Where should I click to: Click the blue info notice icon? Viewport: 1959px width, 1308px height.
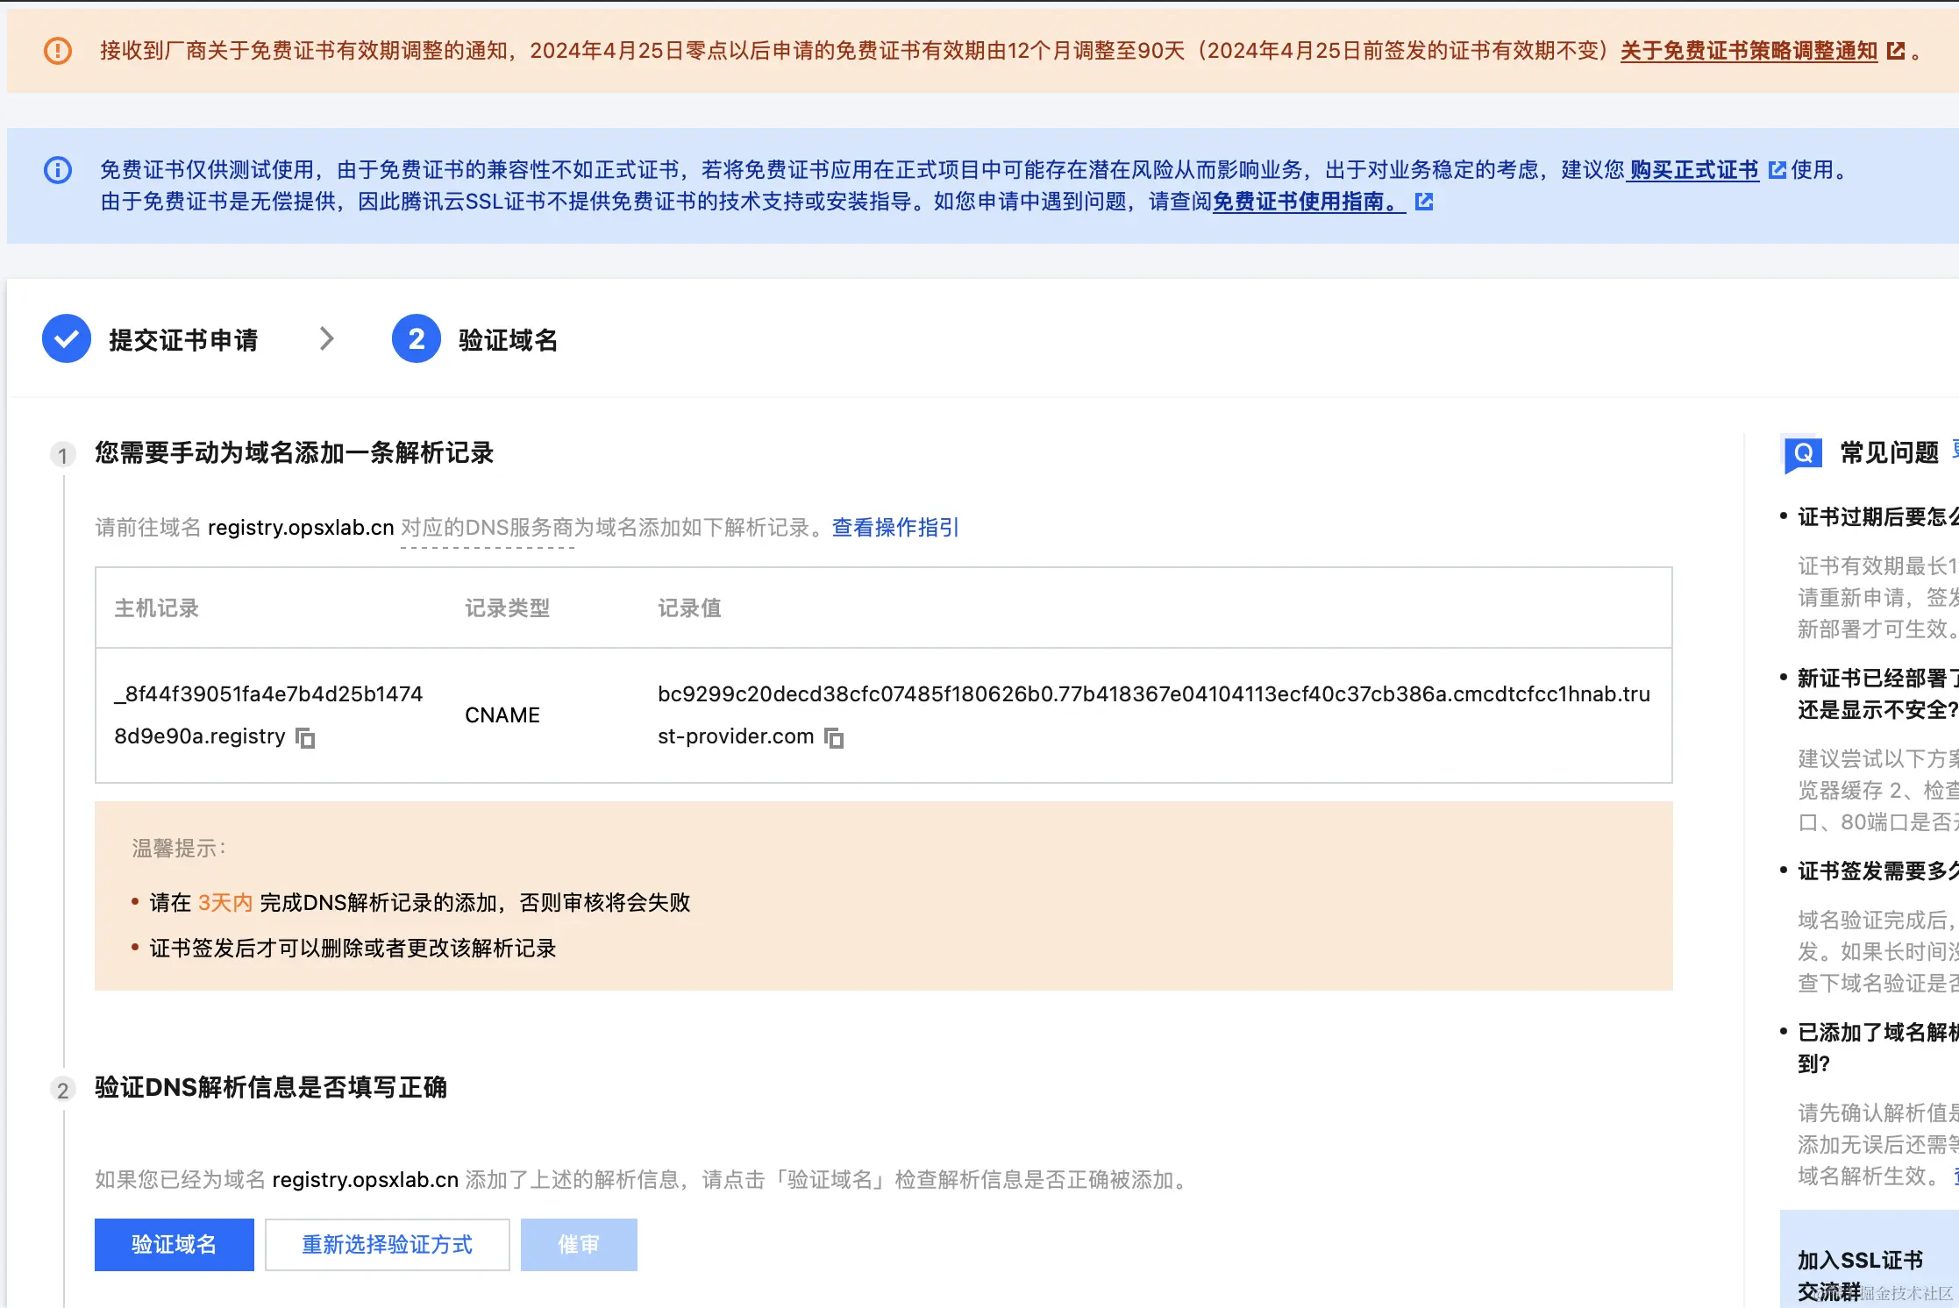[58, 170]
